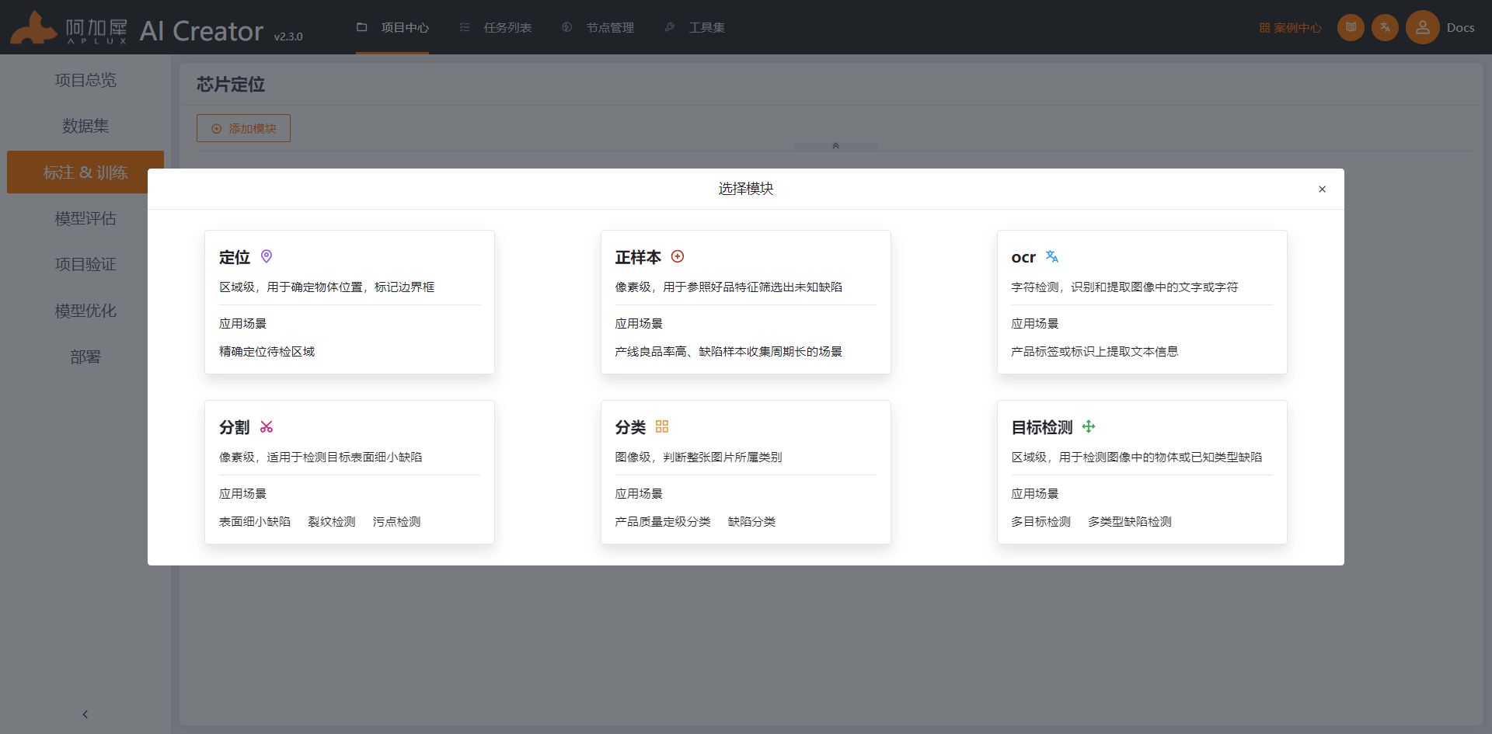Click the 阿加犀 APLUX logo

69,29
